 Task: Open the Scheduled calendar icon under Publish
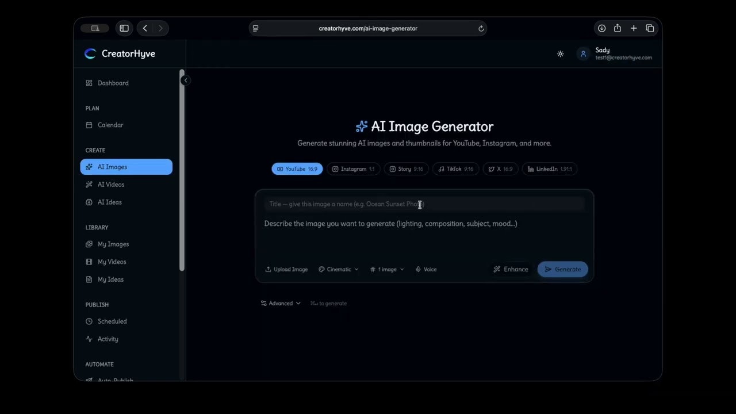click(89, 321)
